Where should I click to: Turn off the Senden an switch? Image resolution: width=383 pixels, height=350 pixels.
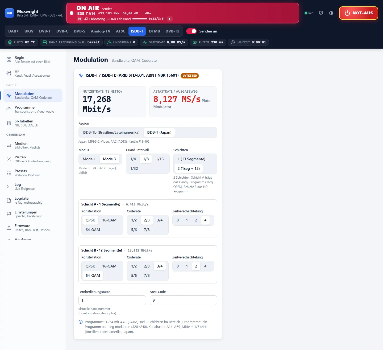(x=191, y=31)
